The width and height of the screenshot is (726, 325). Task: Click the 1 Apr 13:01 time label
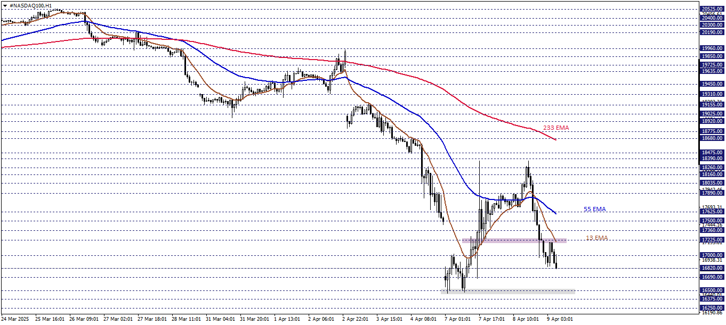coord(287,319)
